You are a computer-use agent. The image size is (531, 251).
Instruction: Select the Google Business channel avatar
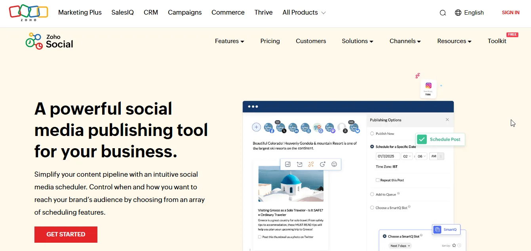pos(317,128)
